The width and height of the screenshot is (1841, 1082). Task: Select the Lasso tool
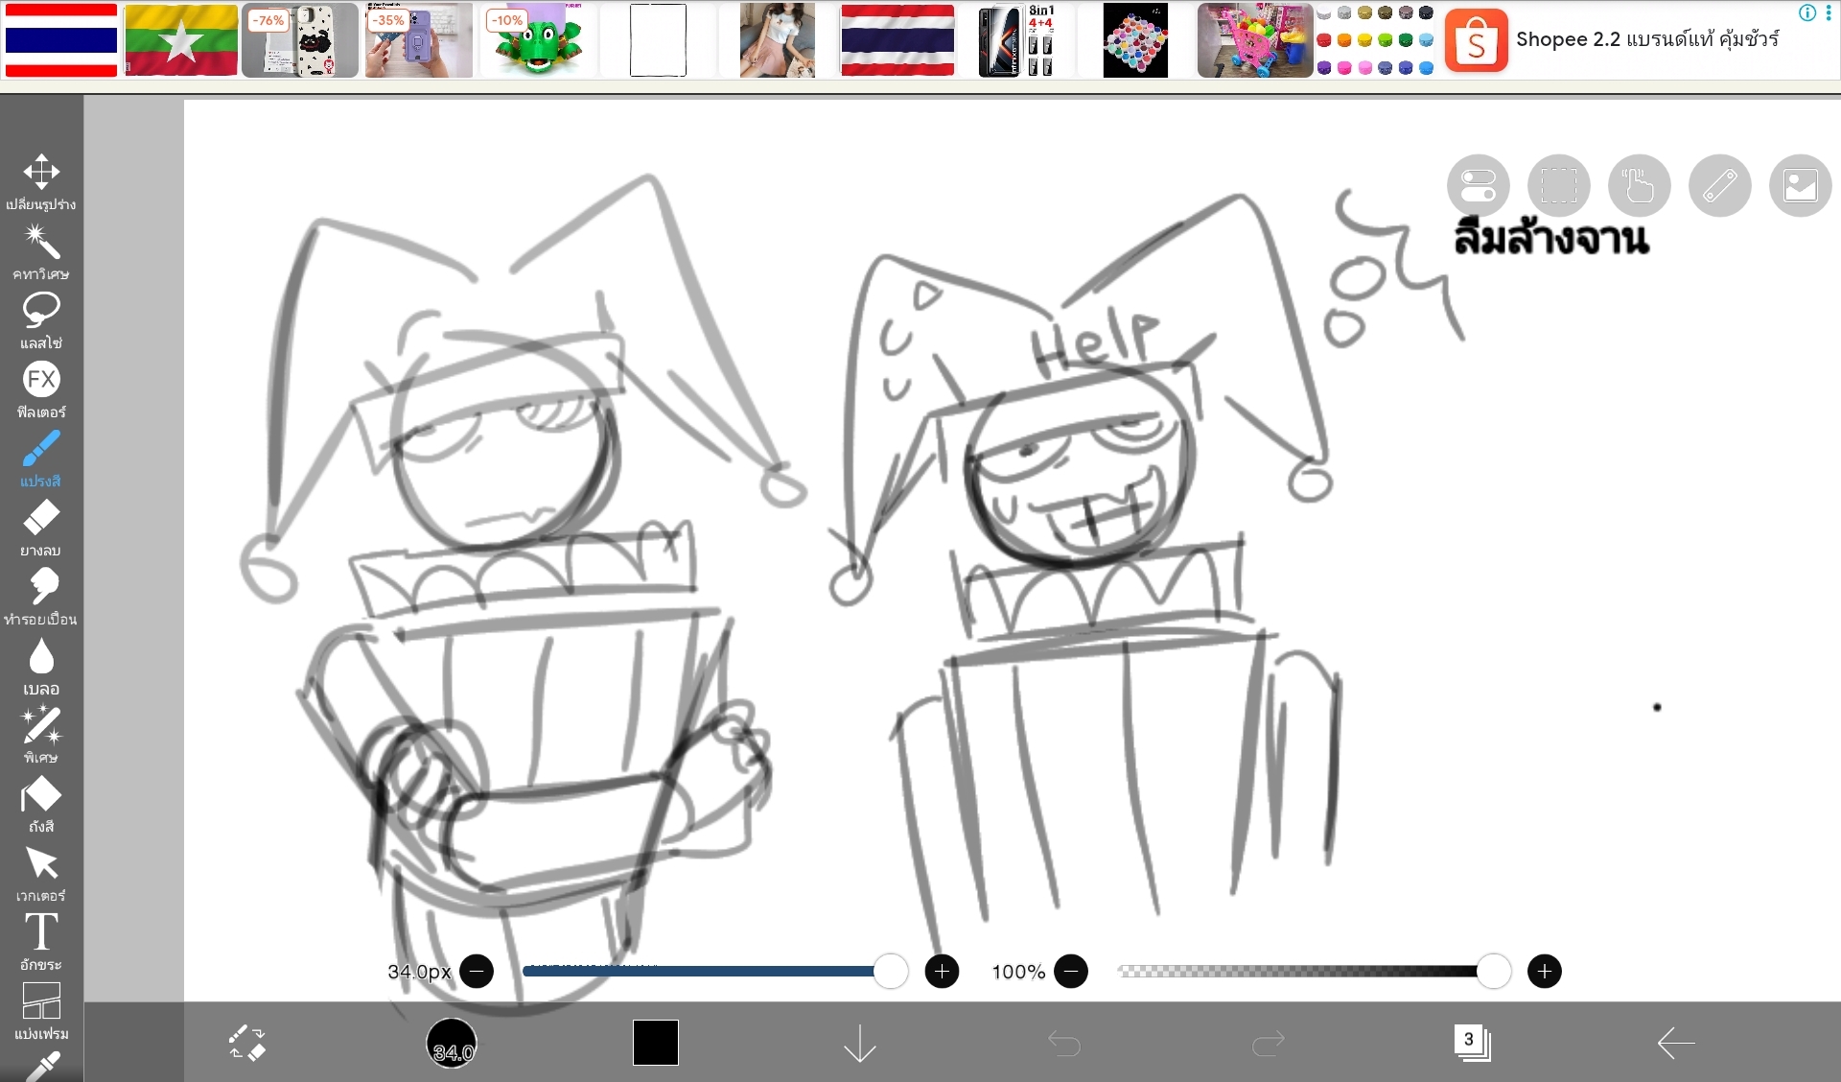pos(41,311)
